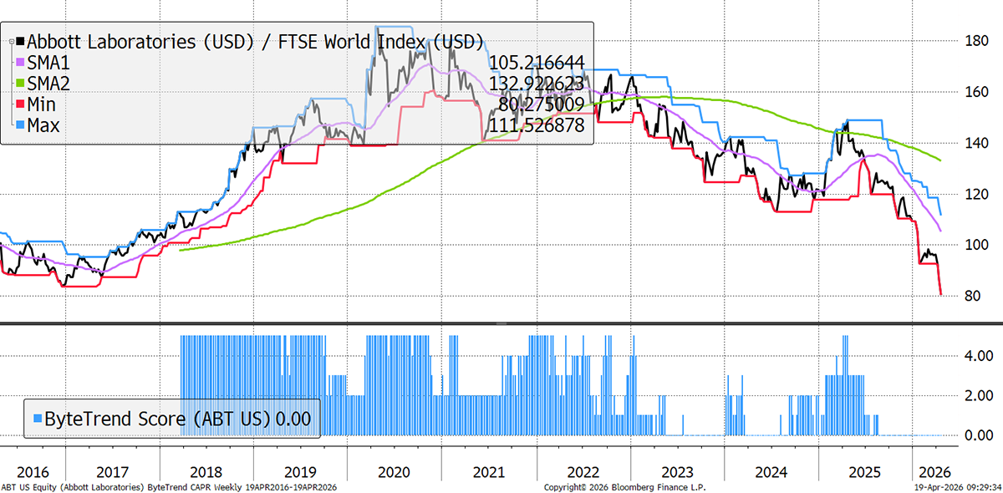Click the blue ByteTrend Score legend swatch
This screenshot has height=493, width=1003.
tap(37, 419)
